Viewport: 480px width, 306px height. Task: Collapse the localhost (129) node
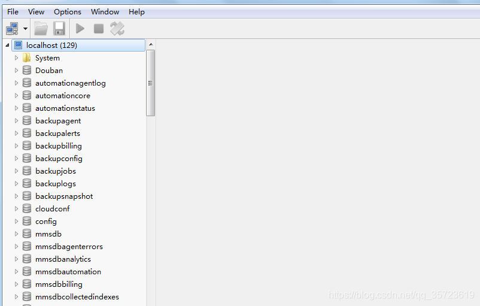point(7,46)
